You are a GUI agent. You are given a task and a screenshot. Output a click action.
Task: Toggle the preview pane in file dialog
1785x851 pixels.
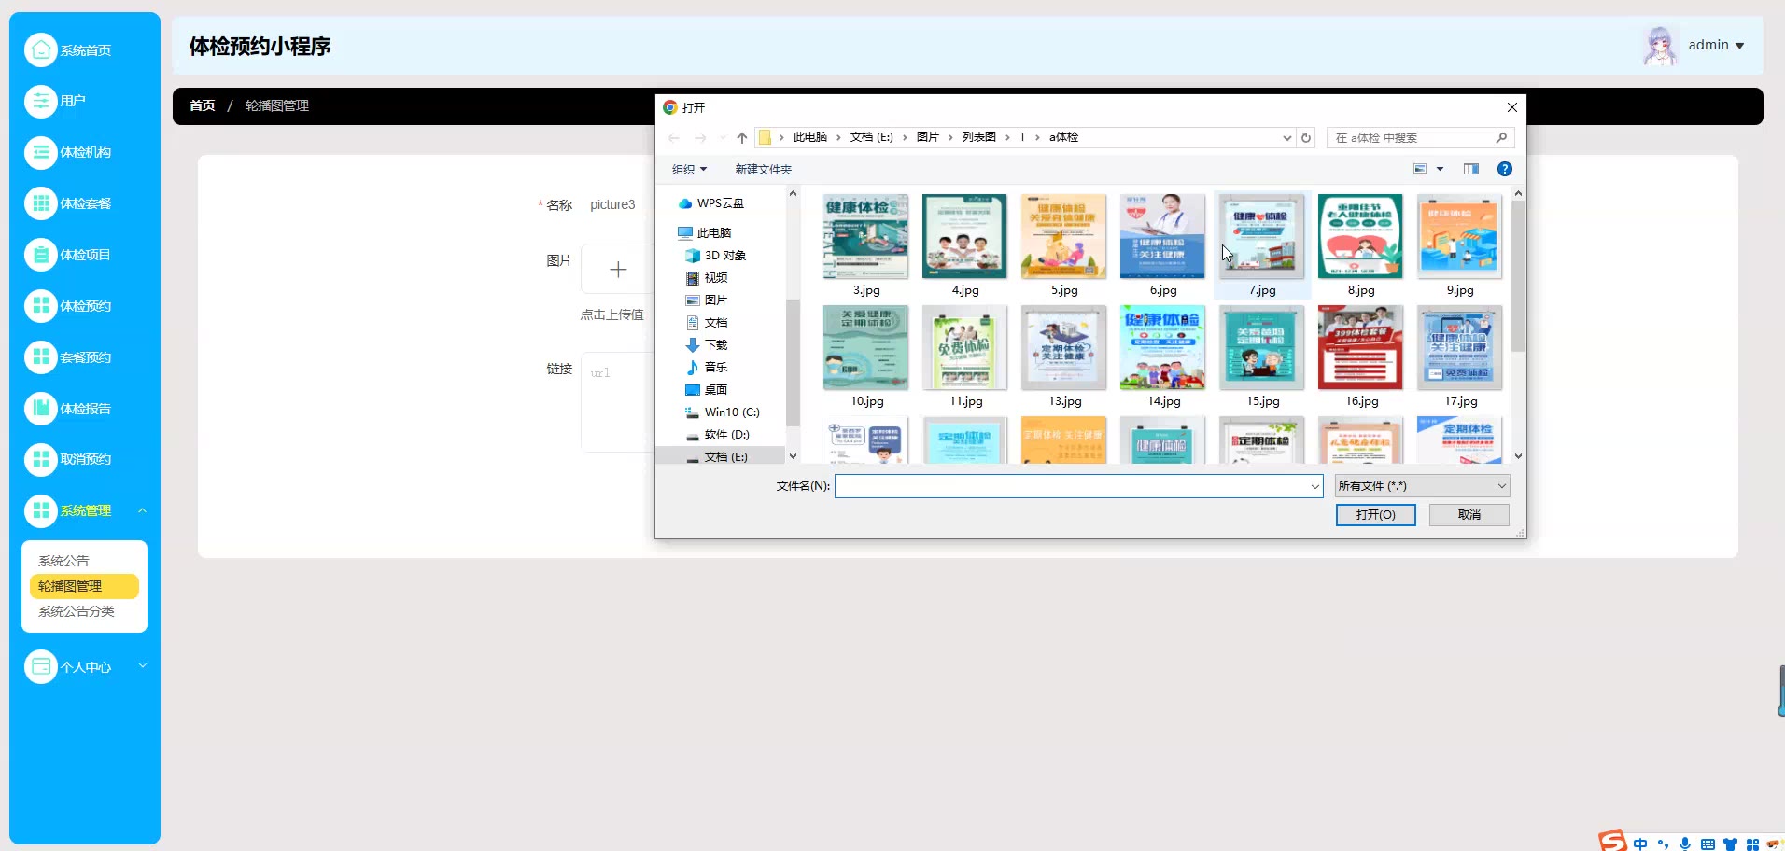click(x=1471, y=169)
